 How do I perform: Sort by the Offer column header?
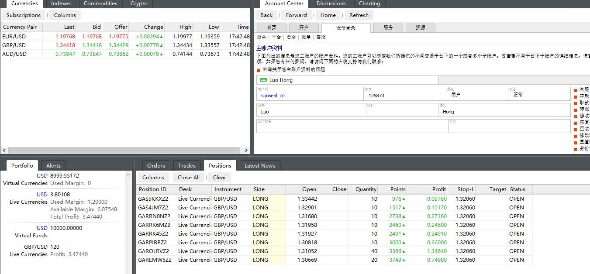[x=116, y=27]
